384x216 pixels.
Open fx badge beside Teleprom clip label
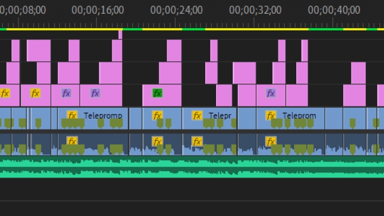(271, 115)
